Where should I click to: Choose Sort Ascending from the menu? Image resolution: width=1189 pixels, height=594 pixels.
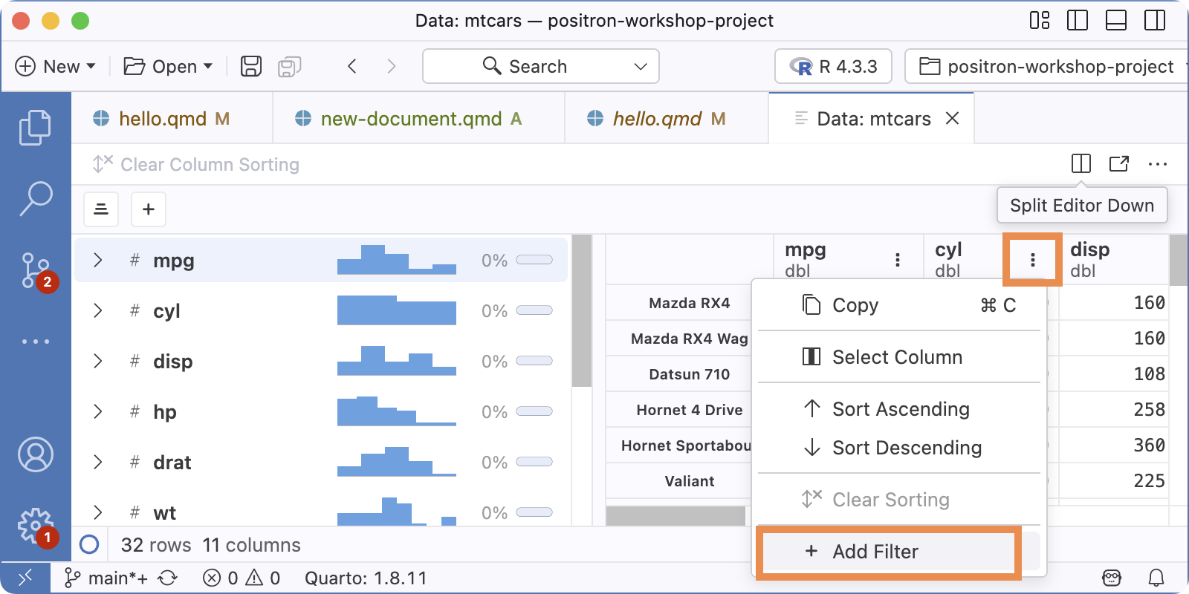(899, 409)
